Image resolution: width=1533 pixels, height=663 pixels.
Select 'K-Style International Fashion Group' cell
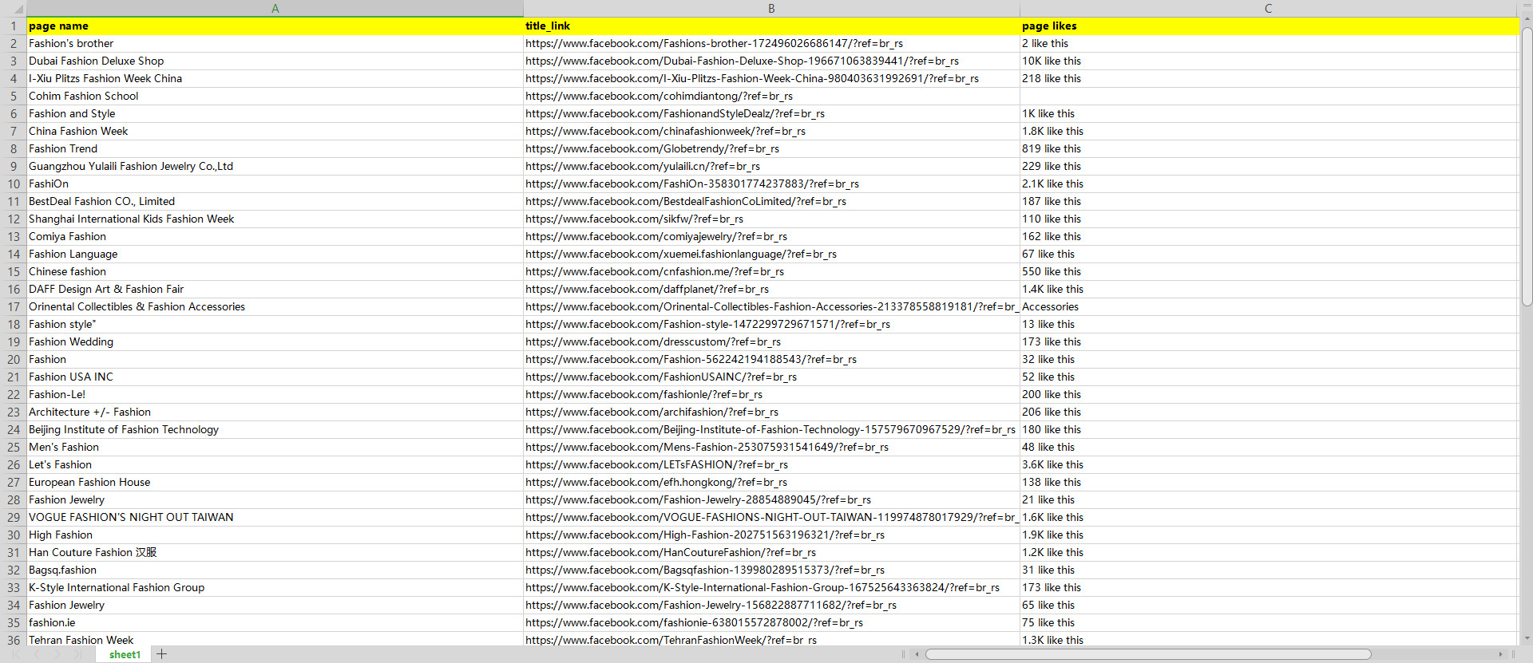point(275,588)
